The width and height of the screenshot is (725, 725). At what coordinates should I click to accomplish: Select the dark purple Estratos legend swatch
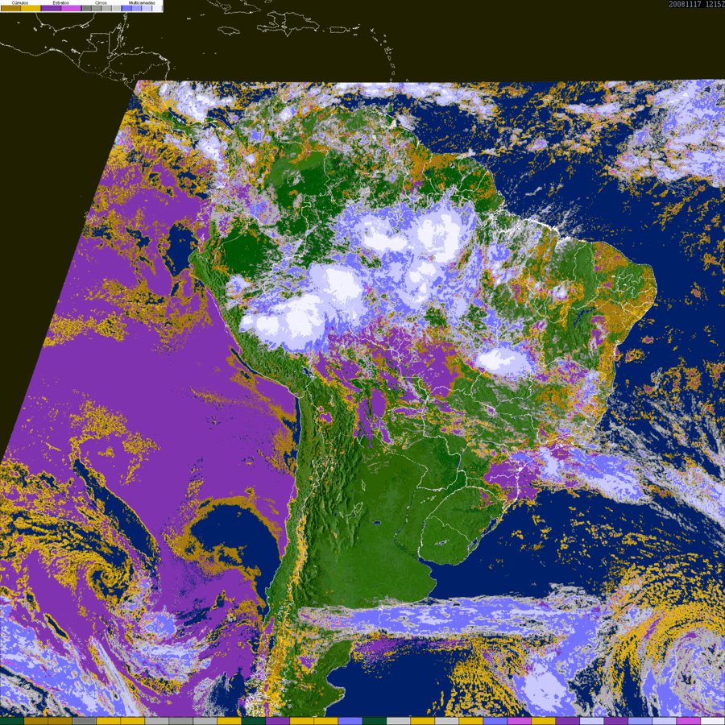point(51,8)
